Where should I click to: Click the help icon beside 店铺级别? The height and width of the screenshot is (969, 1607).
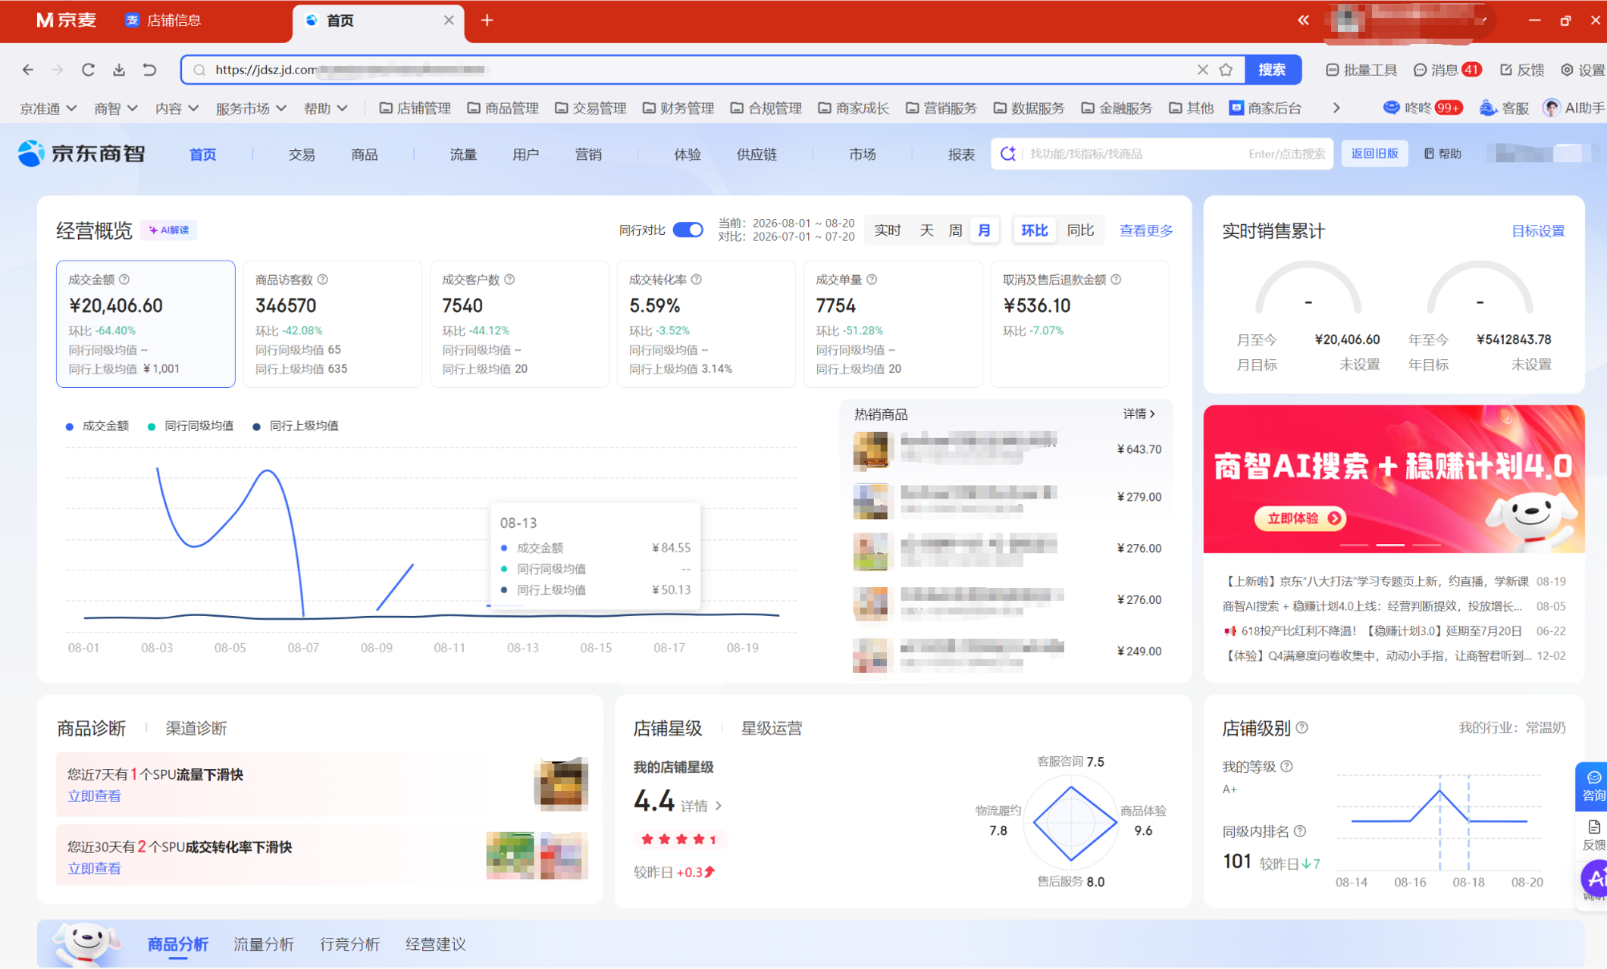click(x=1302, y=727)
